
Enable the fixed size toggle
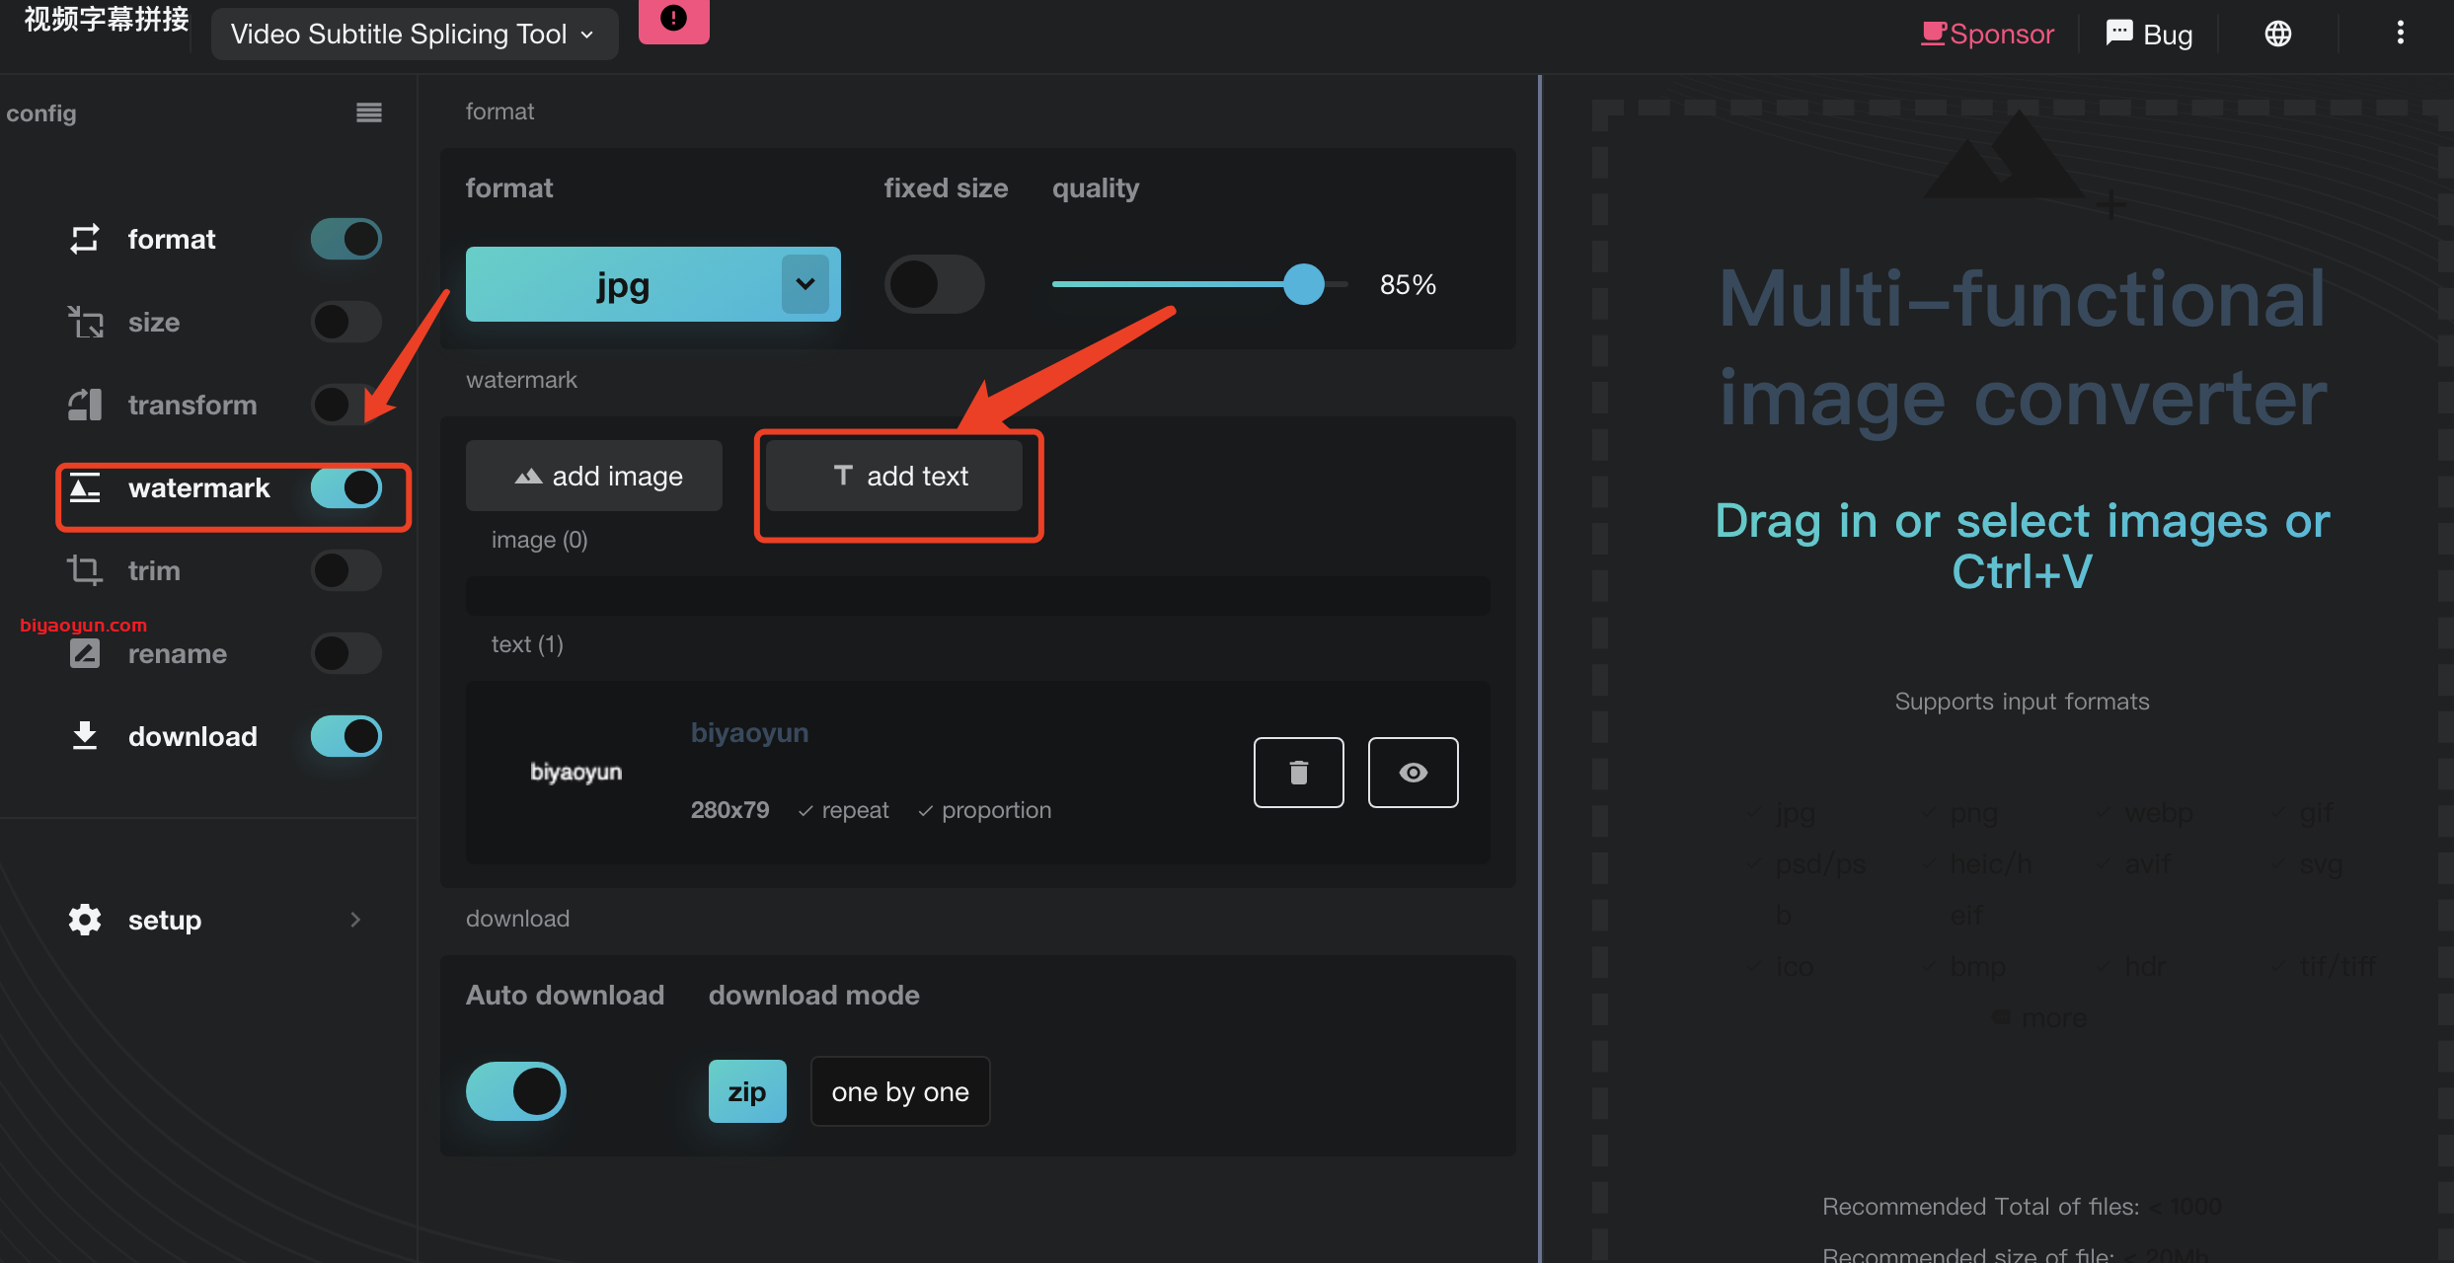click(x=934, y=284)
